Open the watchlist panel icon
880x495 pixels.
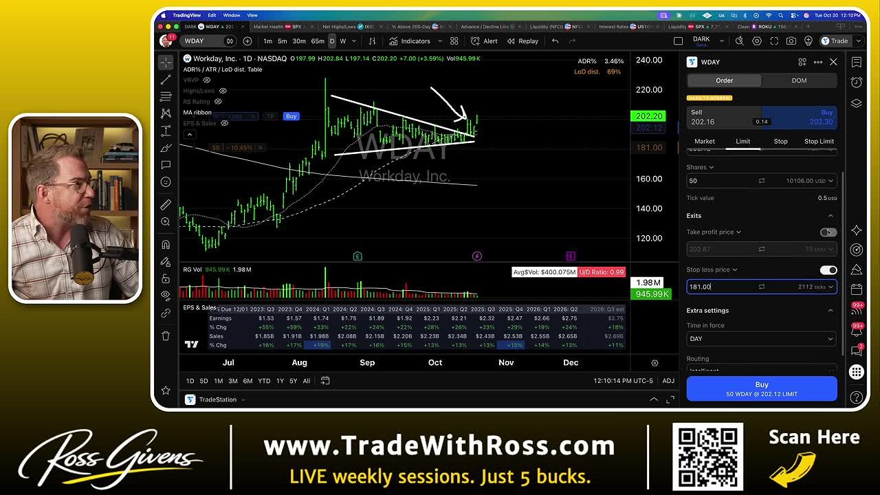(x=856, y=63)
